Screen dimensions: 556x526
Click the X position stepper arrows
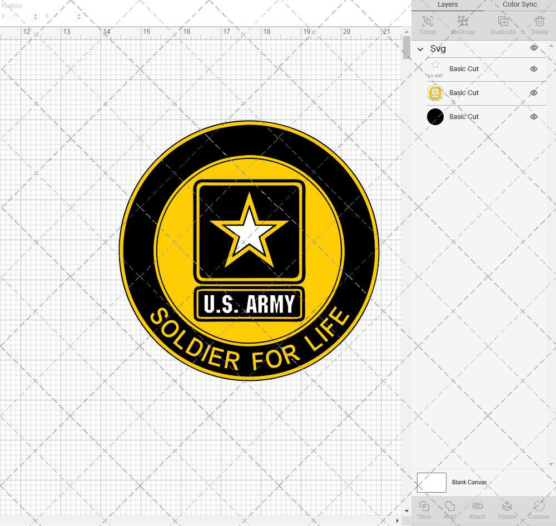pos(36,16)
